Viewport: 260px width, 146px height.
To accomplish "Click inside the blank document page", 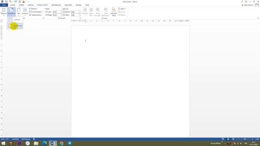I will click(x=130, y=81).
